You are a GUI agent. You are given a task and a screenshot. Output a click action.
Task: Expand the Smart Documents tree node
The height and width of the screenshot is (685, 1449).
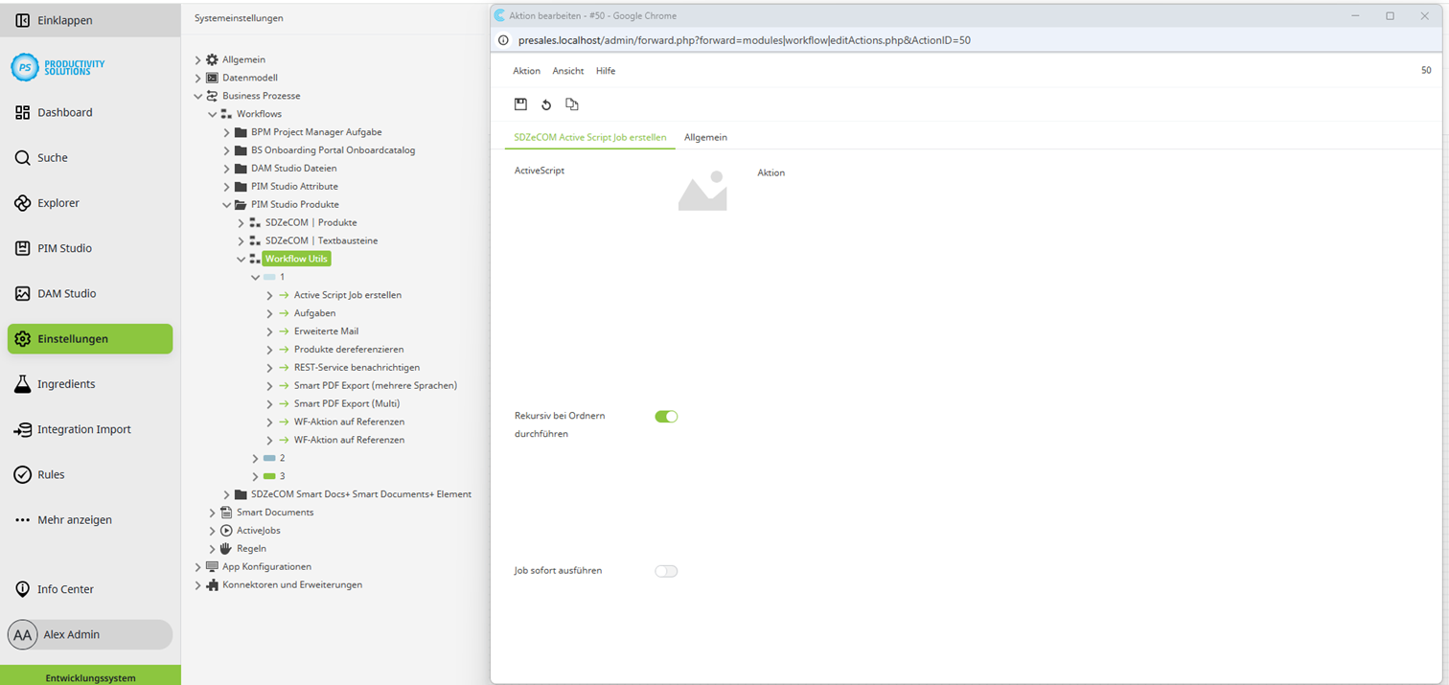pos(212,512)
